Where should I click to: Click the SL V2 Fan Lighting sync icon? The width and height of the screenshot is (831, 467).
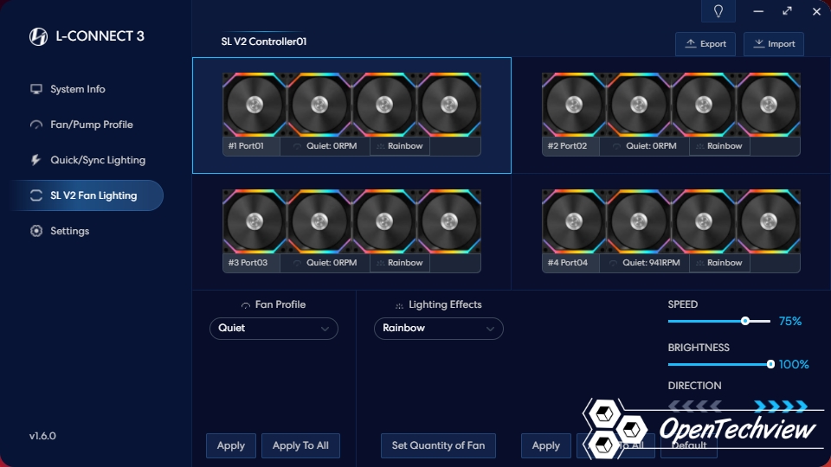coord(36,195)
